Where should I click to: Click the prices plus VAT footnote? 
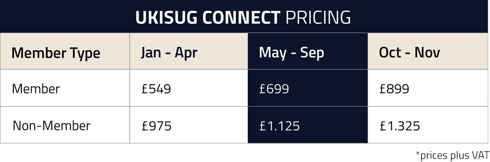pyautogui.click(x=452, y=155)
